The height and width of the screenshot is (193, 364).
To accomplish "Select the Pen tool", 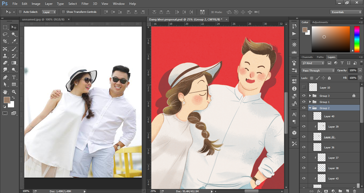I will click(x=5, y=77).
